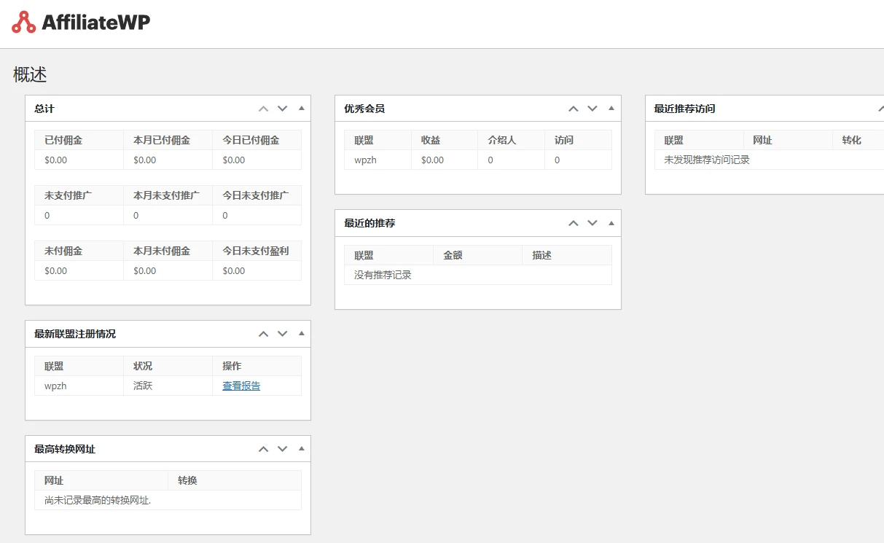The height and width of the screenshot is (543, 884).
Task: Click the 活跃 status text for wpzh
Action: point(142,386)
